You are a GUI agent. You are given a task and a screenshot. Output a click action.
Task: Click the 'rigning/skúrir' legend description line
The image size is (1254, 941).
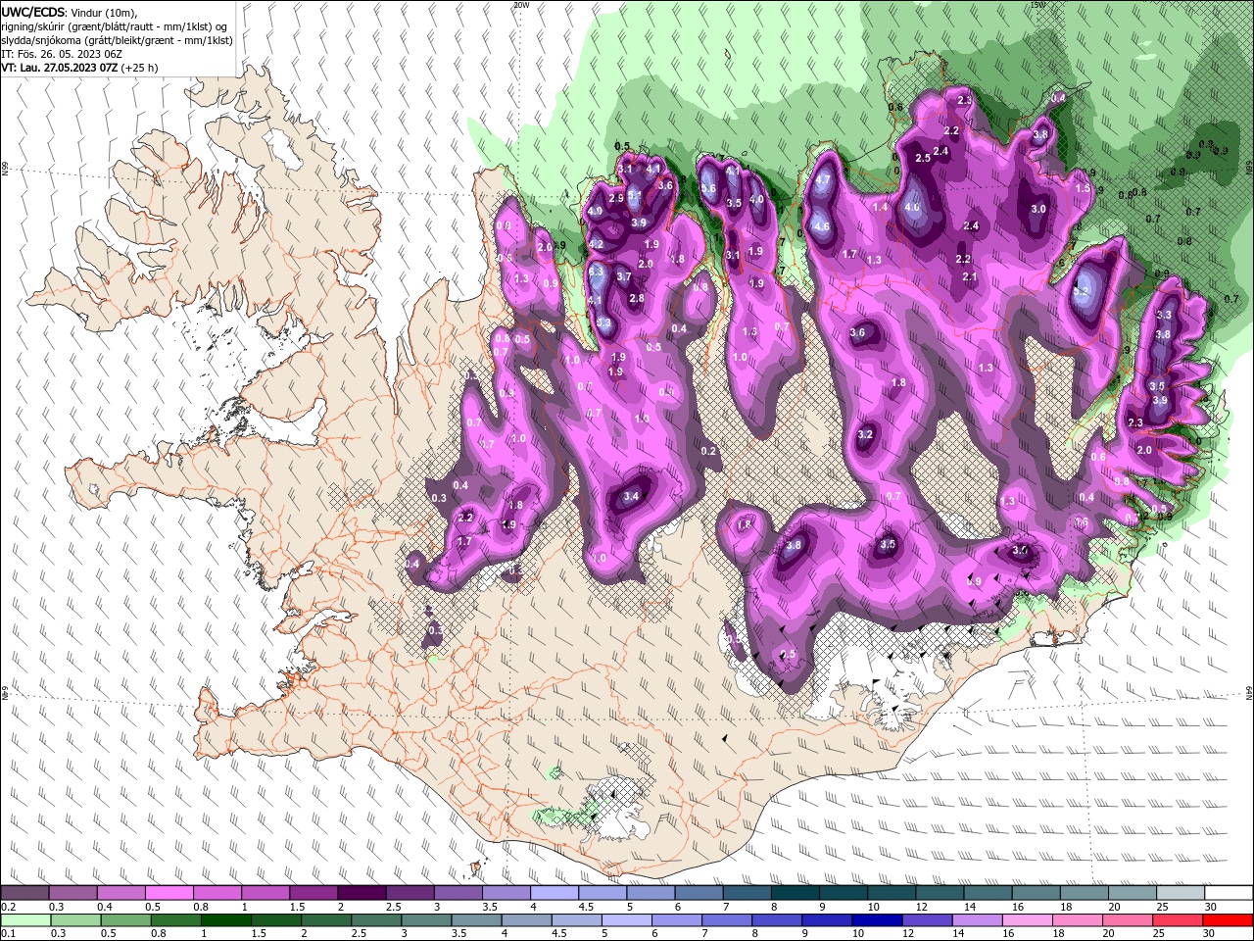pos(115,26)
